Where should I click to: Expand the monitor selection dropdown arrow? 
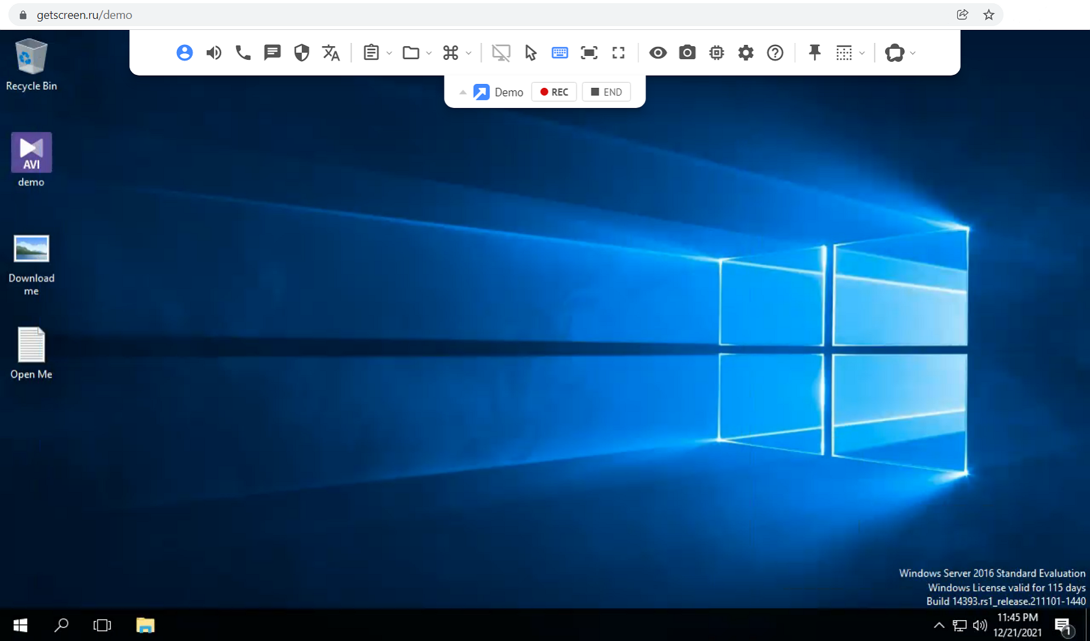tap(913, 53)
